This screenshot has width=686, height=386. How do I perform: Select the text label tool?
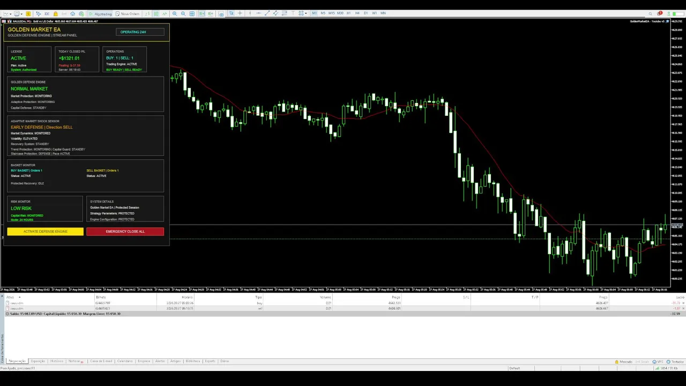click(293, 13)
